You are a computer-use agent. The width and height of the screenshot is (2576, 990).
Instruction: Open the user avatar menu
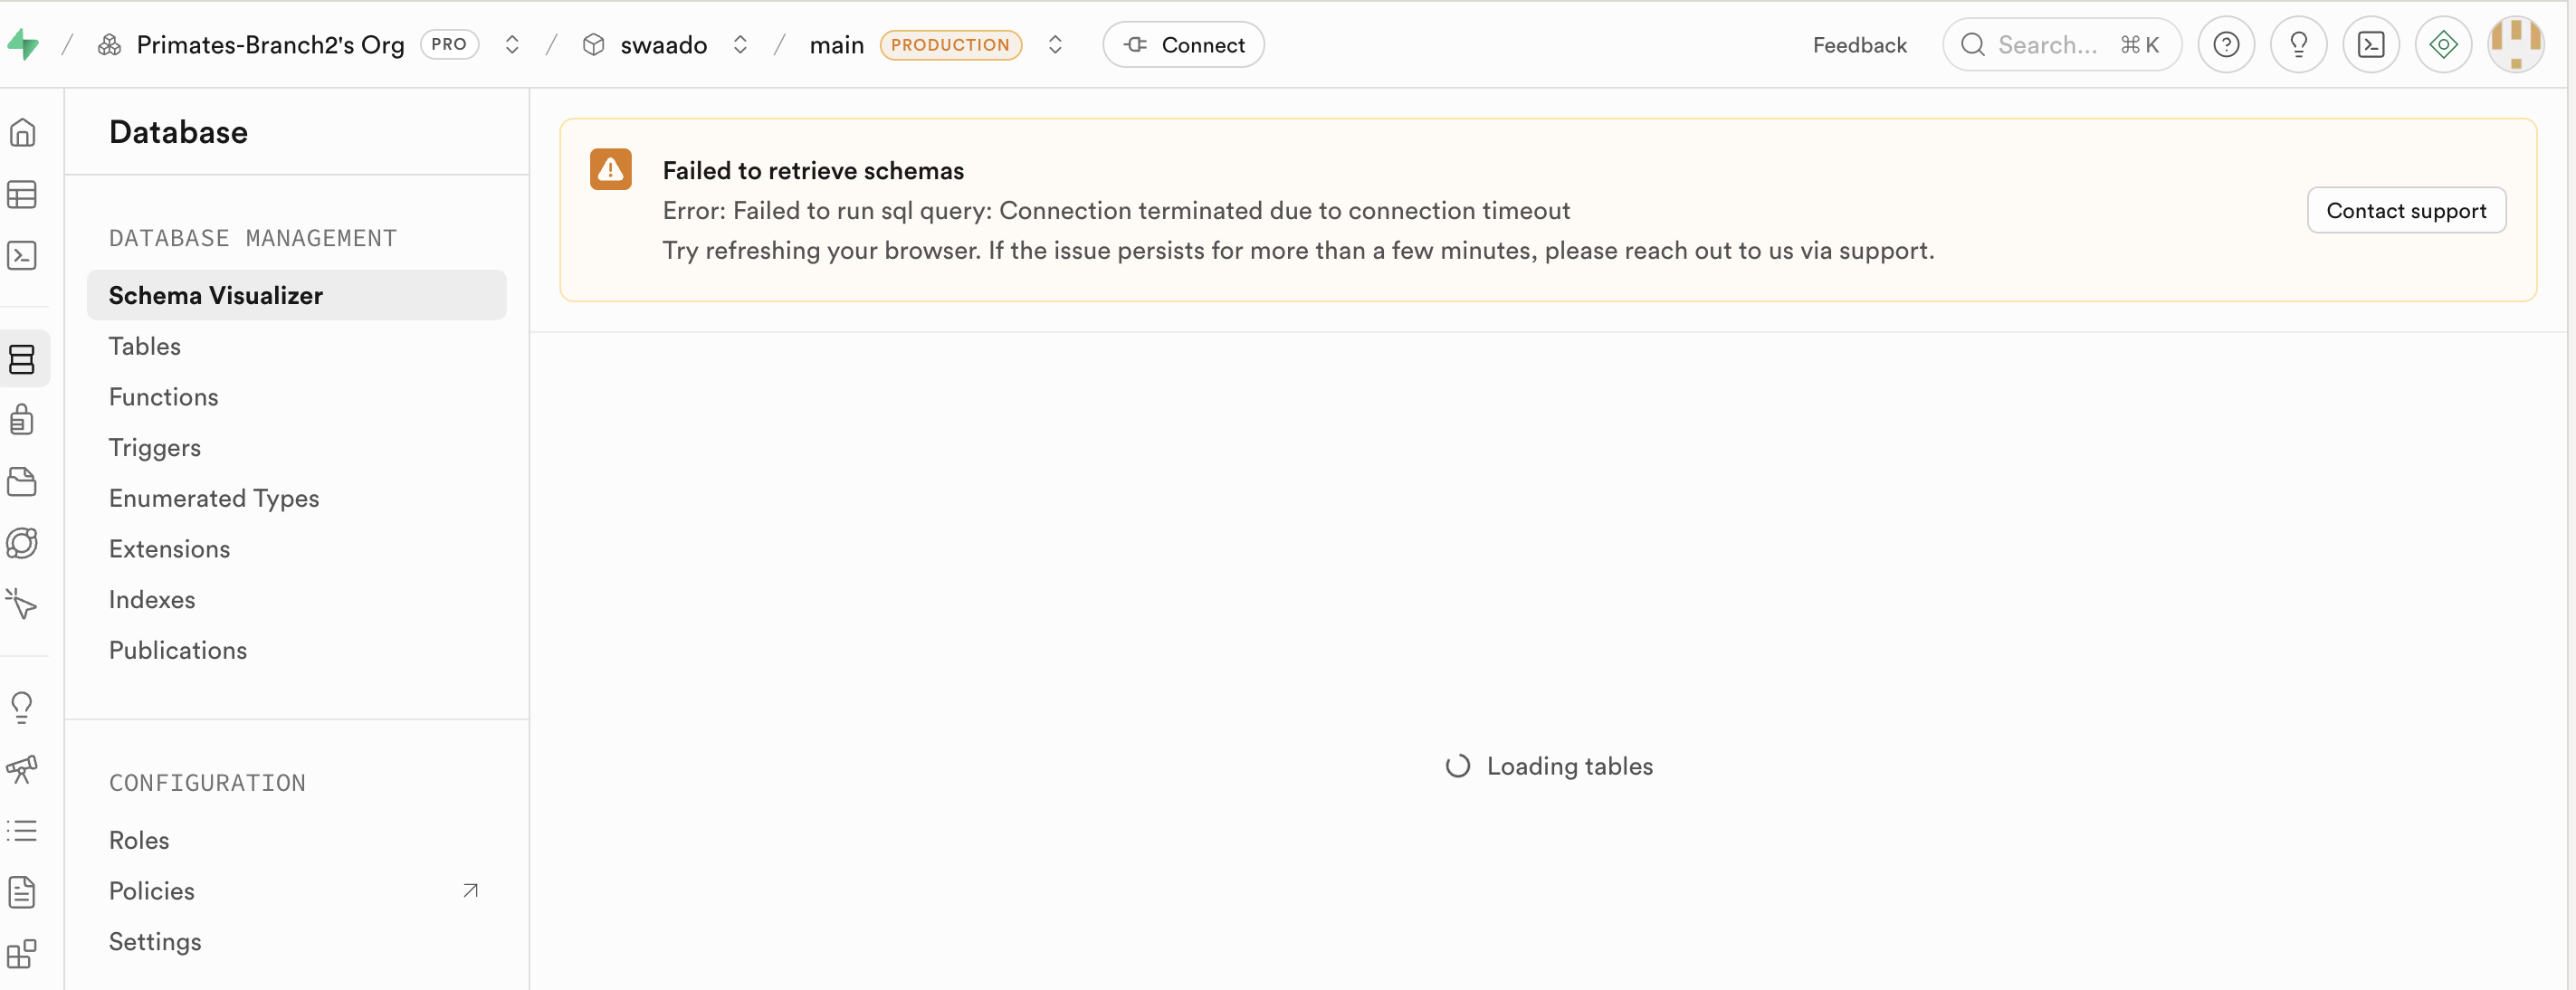coord(2515,45)
